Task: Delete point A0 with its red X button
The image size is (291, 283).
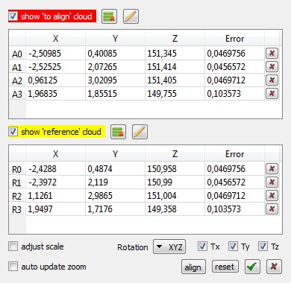Action: [272, 53]
